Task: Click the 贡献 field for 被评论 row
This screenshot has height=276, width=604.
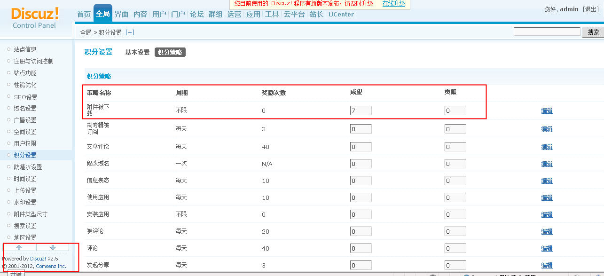Action: point(455,231)
